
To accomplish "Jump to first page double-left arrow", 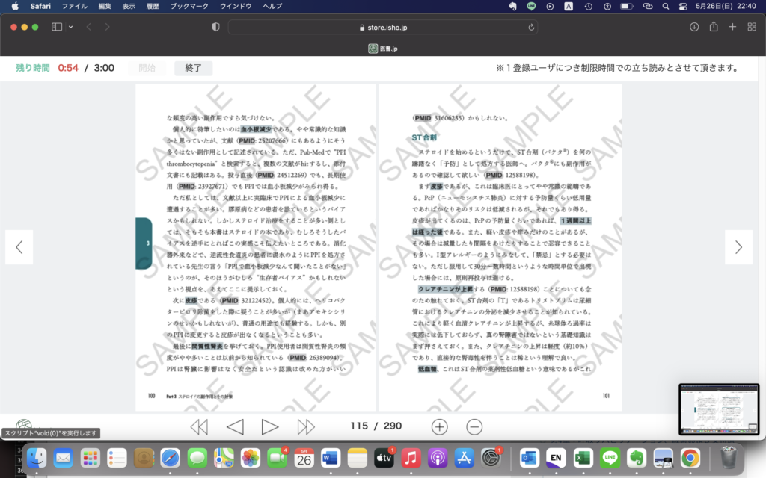I will 199,426.
